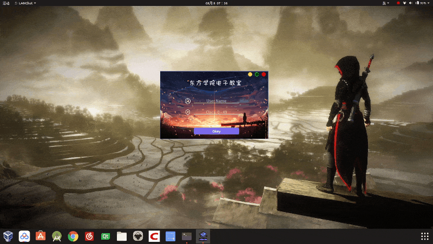The height and width of the screenshot is (244, 433).
Task: Open NetEase Cloud Music from the dock
Action: click(89, 236)
